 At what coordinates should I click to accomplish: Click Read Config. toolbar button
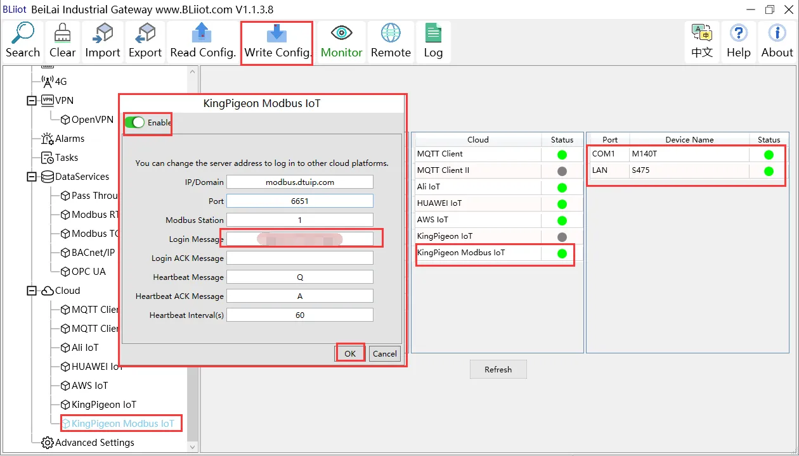coord(203,42)
